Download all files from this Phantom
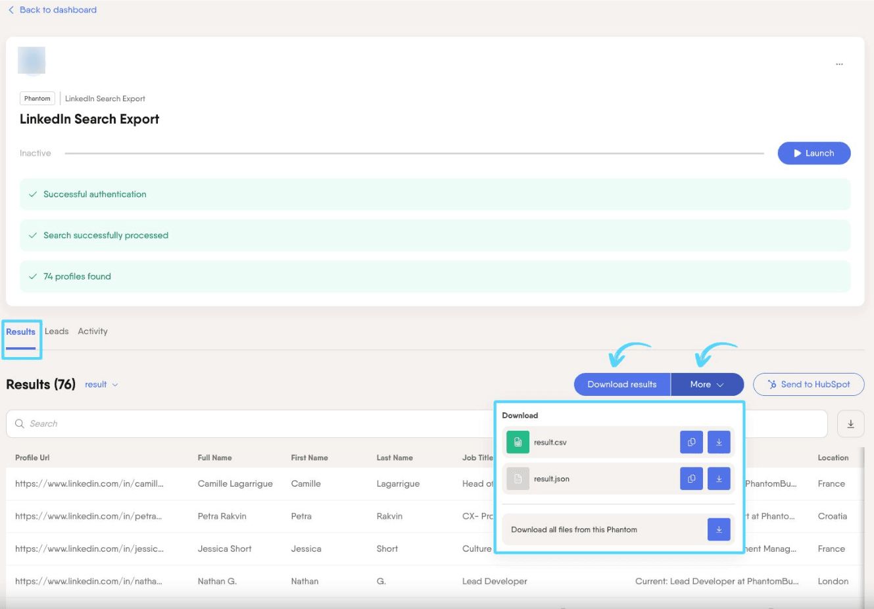The width and height of the screenshot is (874, 609). tap(719, 529)
